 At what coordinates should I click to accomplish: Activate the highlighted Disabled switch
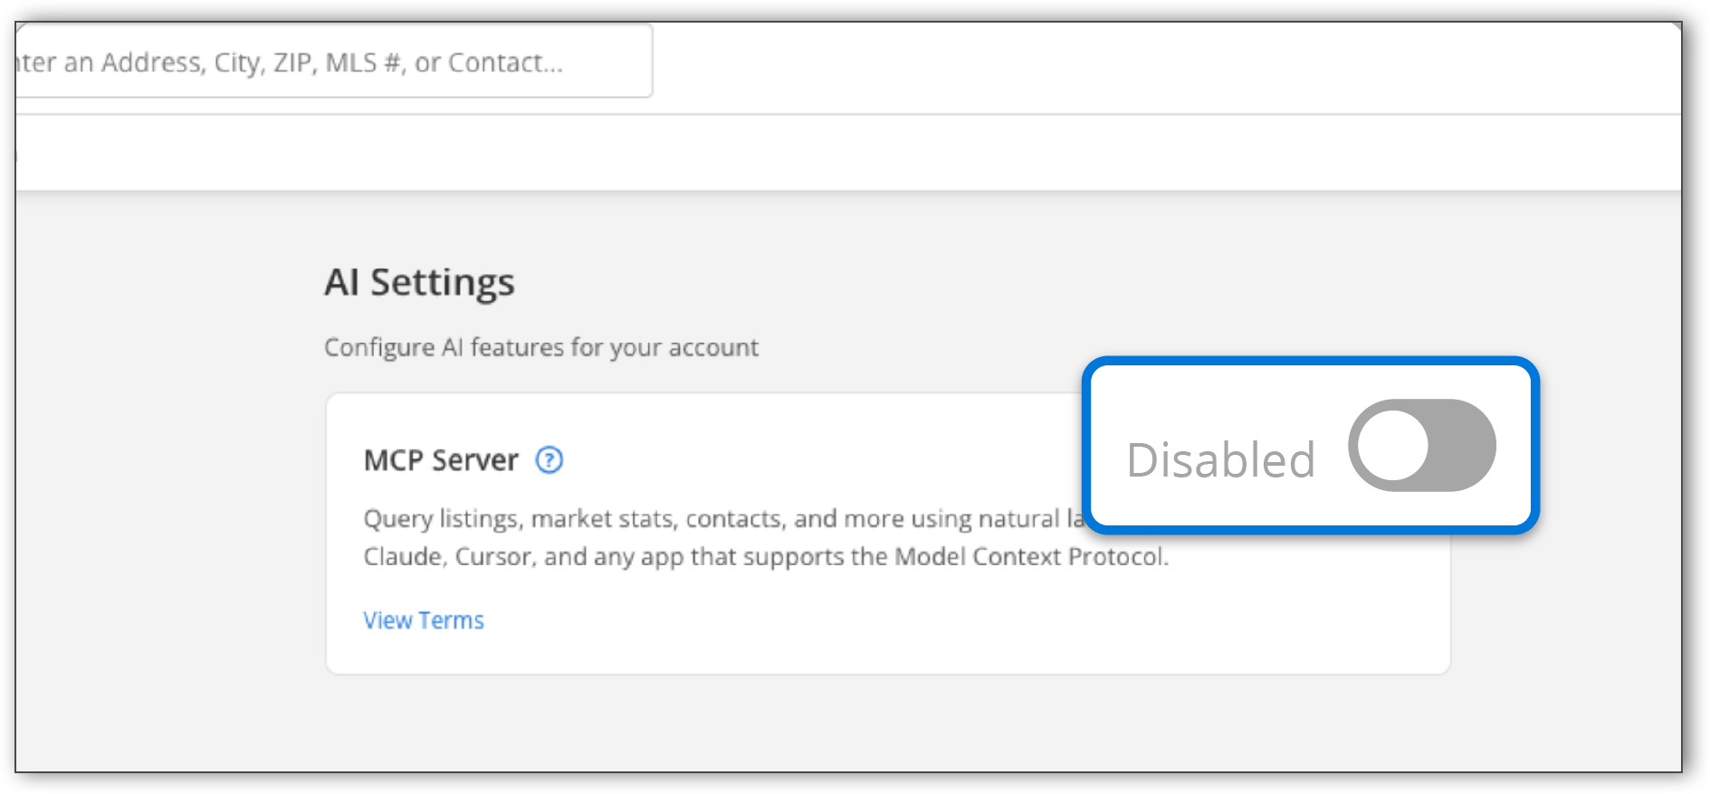1423,445
